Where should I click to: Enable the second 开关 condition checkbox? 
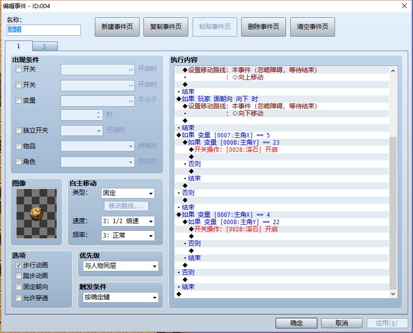click(18, 85)
